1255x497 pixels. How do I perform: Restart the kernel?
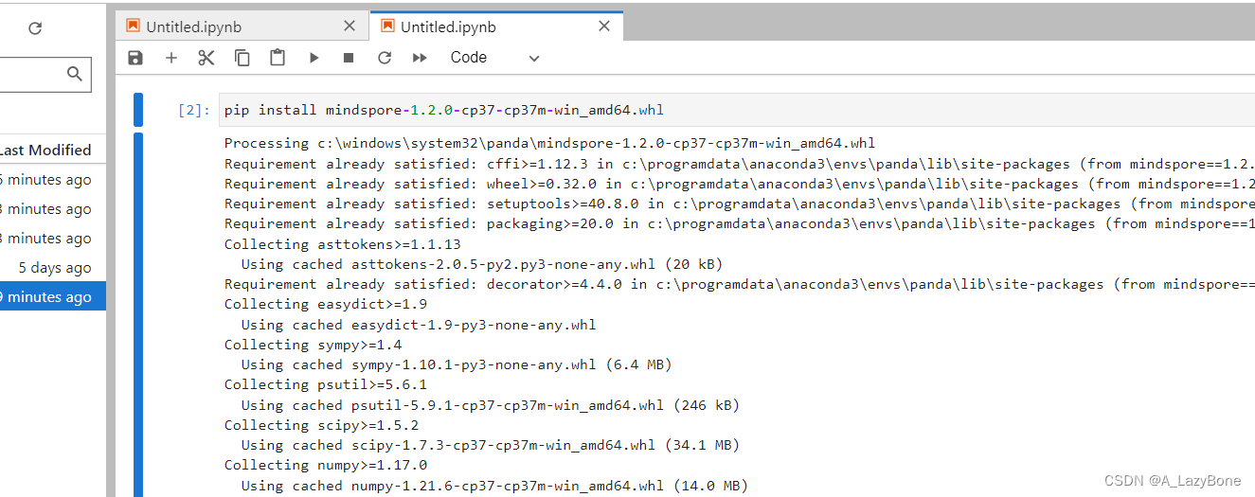tap(385, 58)
